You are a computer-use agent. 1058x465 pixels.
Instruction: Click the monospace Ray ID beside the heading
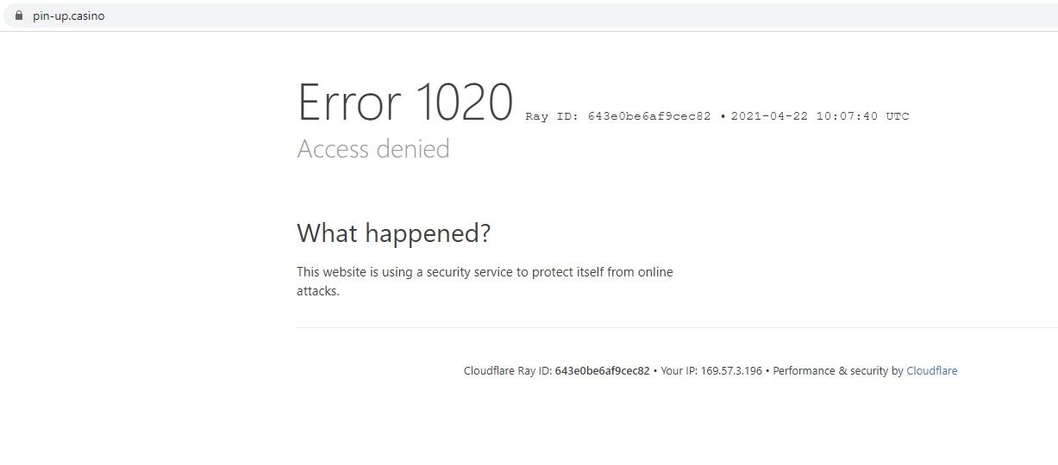tap(649, 116)
